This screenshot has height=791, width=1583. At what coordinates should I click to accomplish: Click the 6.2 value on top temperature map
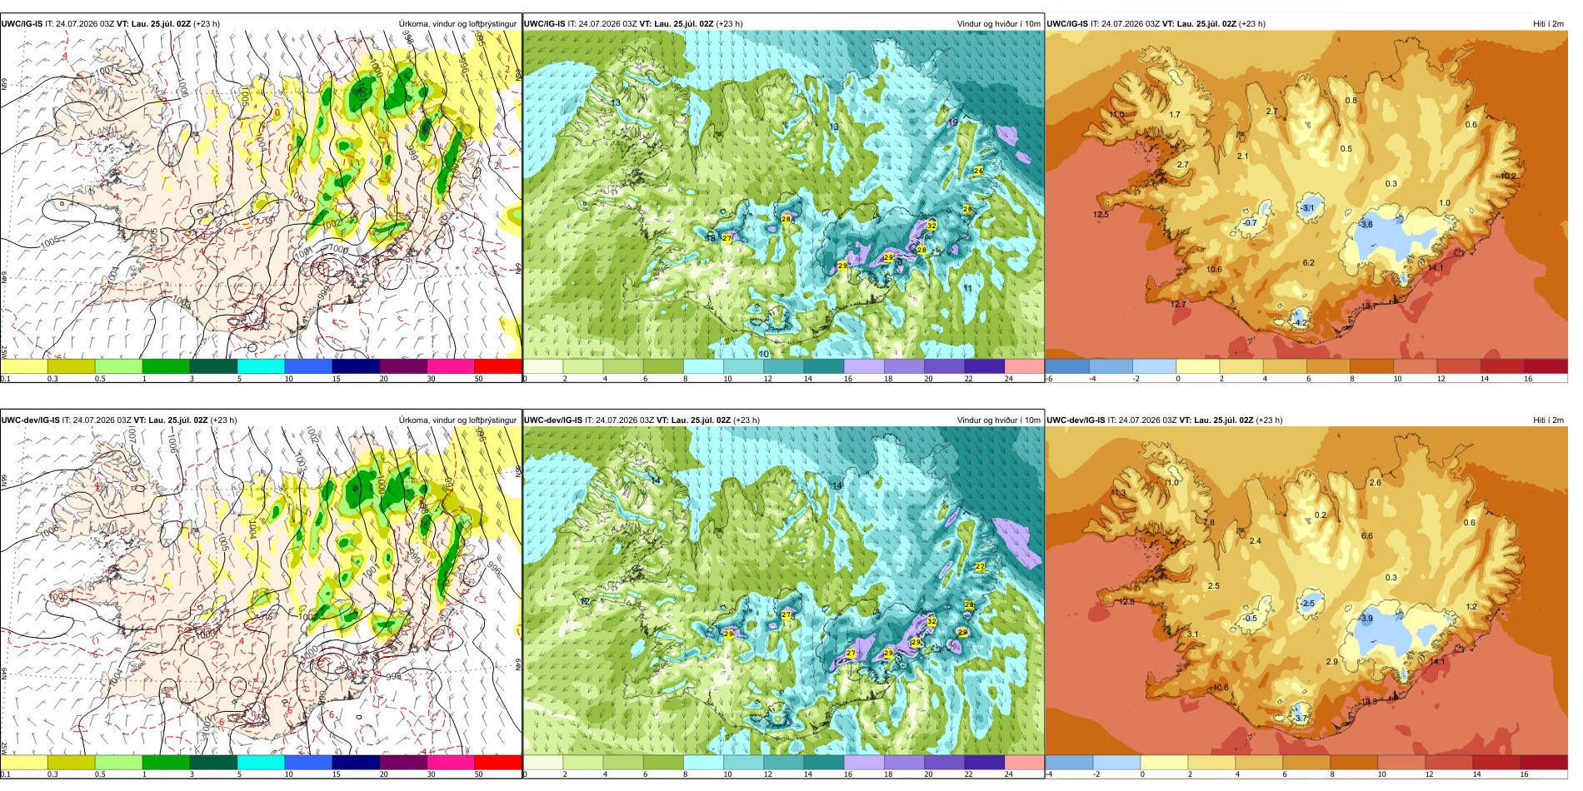point(1309,262)
